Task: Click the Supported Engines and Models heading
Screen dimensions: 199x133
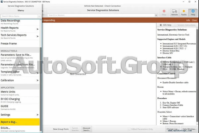Action: pyautogui.click(x=171, y=39)
